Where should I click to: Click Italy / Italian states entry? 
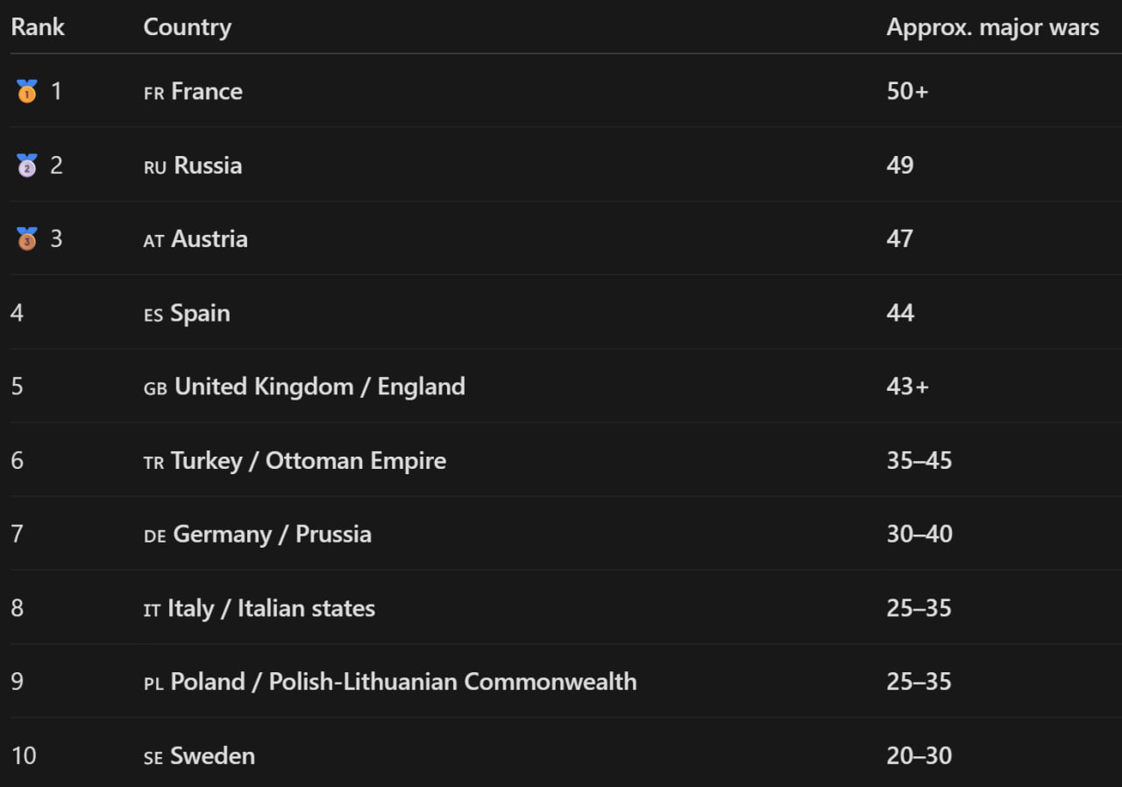(x=272, y=608)
